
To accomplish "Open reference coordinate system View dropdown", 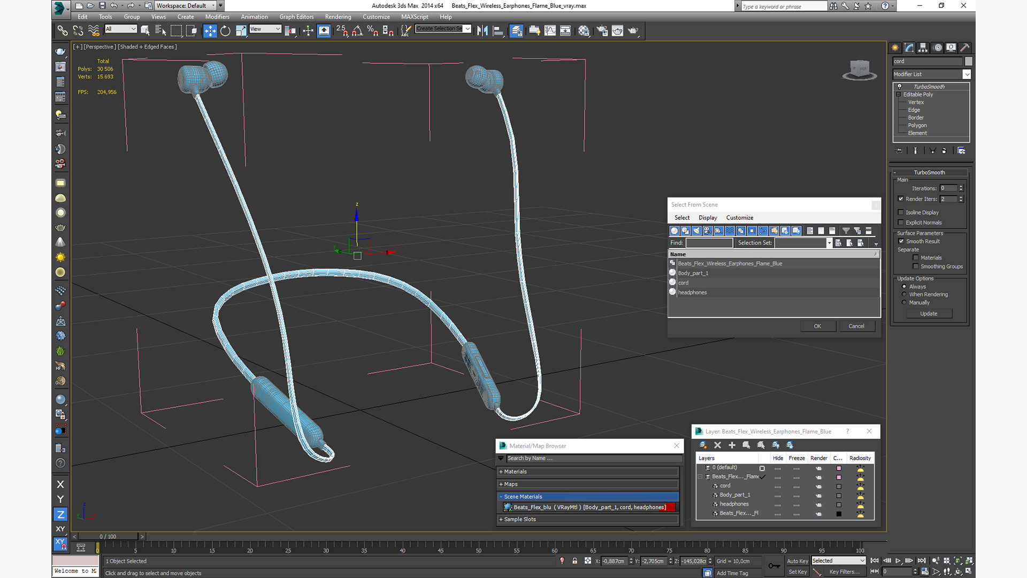I will tap(265, 29).
